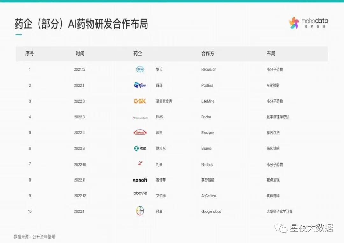Click the company name 艾伯维

click(x=161, y=196)
